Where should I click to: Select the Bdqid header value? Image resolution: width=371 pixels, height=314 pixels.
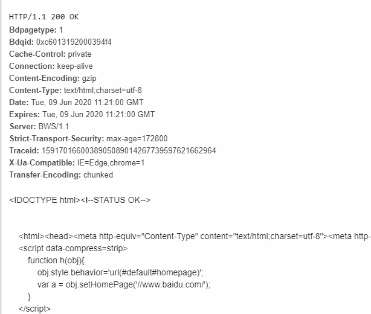click(77, 42)
